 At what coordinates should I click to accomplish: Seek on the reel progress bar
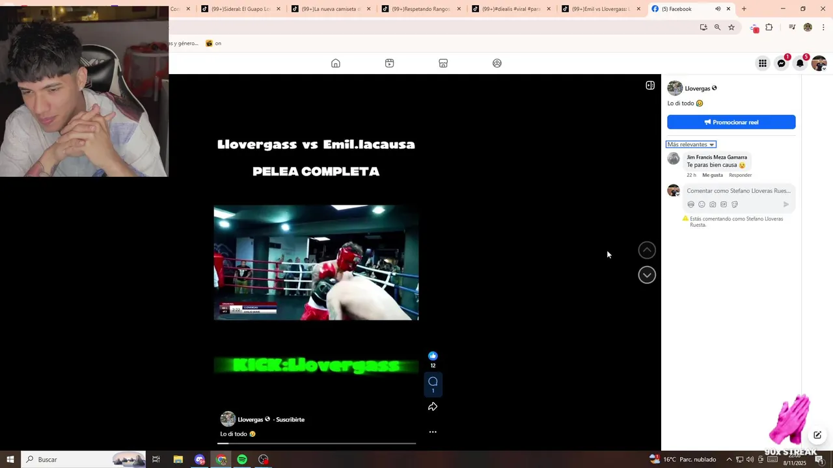coord(316,443)
